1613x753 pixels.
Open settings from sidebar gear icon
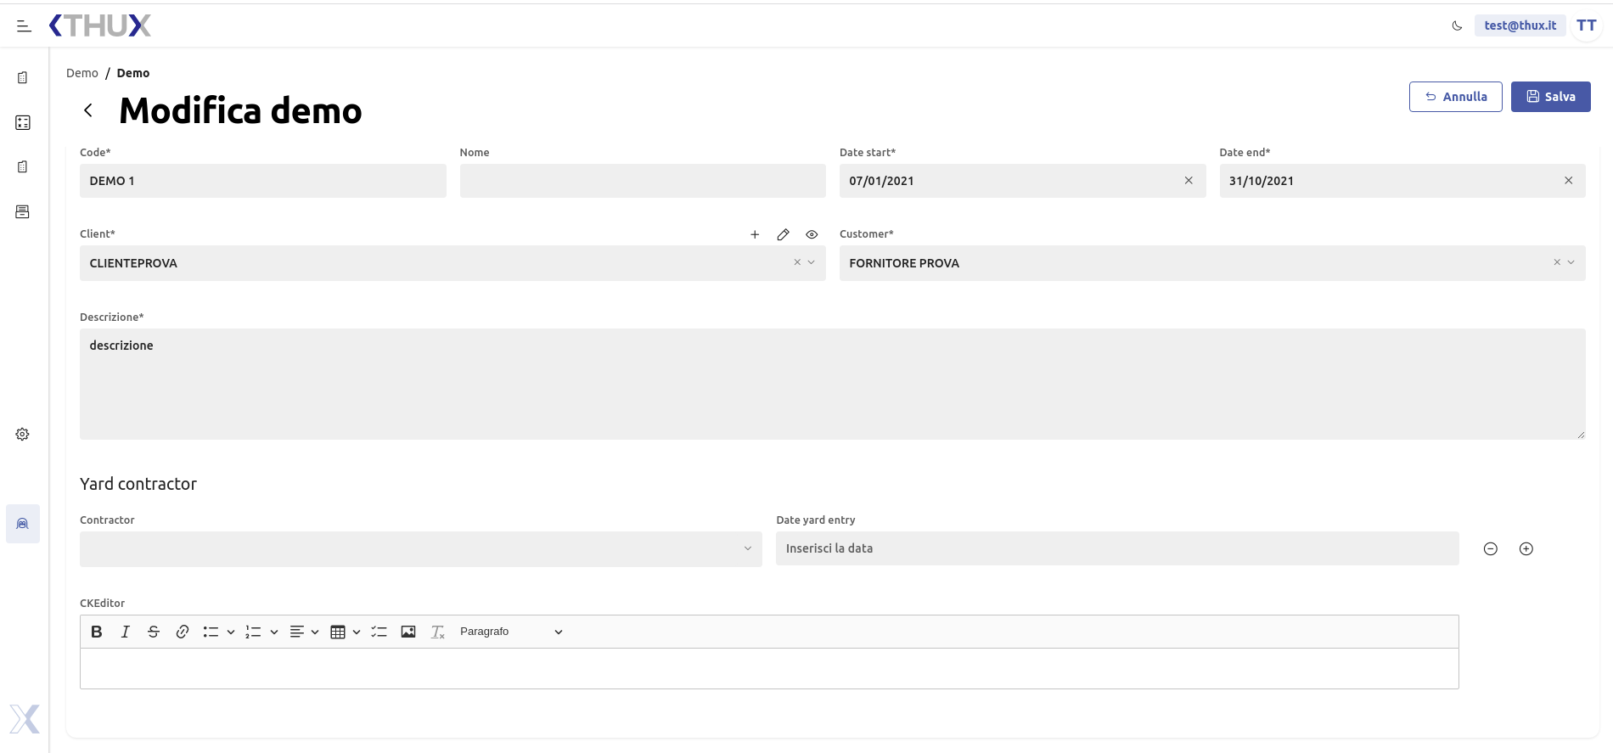(x=23, y=435)
